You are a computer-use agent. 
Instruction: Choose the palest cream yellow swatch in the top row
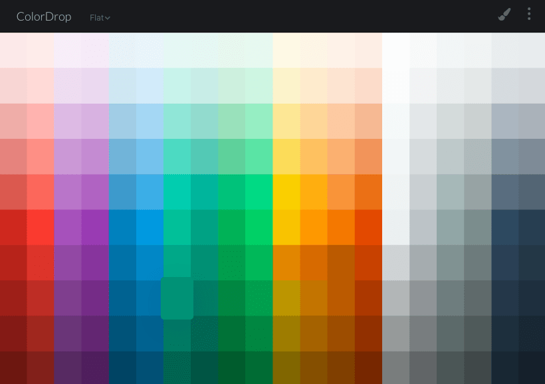tap(286, 50)
